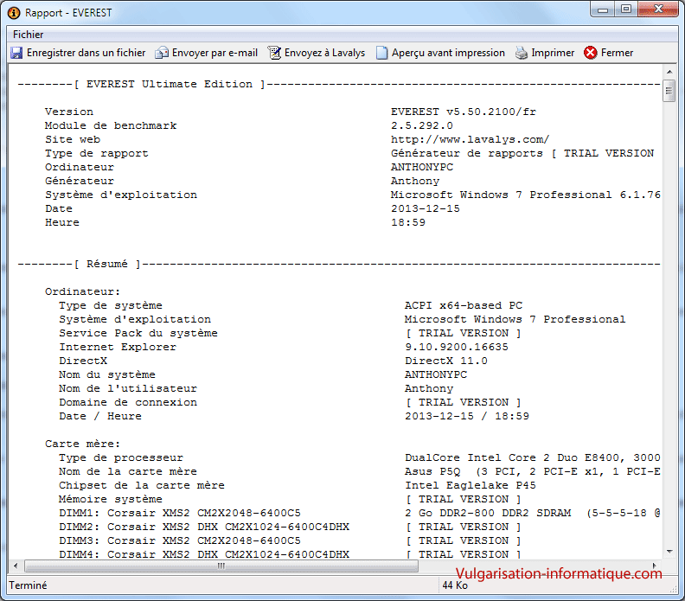685x601 pixels.
Task: Click the 'Résumé' section header
Action: 107,265
